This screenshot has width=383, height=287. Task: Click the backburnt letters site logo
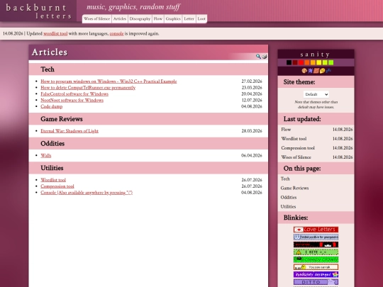pos(38,11)
